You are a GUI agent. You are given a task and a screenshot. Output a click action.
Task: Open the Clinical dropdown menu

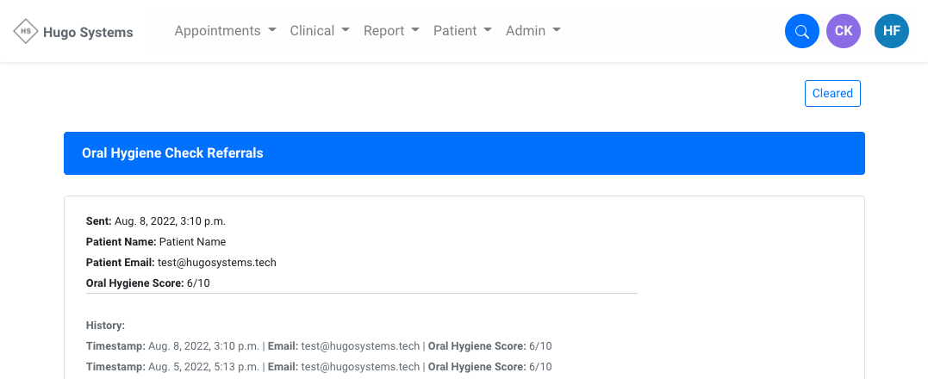coord(320,31)
